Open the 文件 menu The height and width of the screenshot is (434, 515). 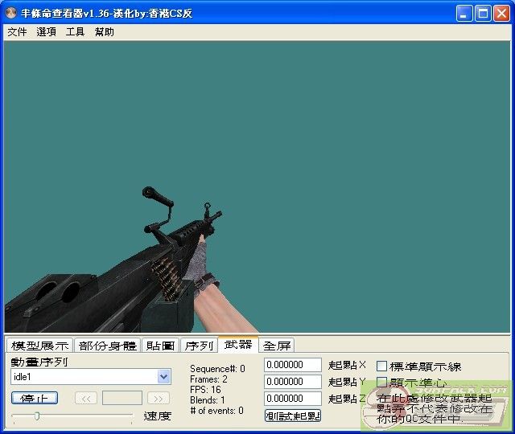[x=17, y=32]
